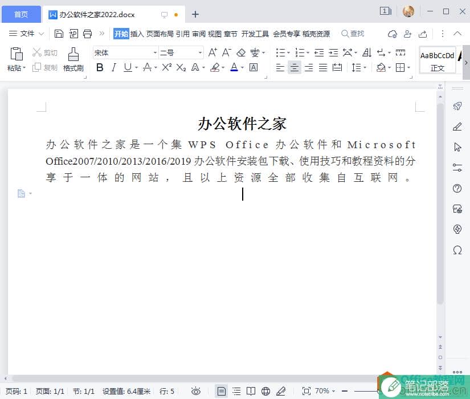Click the font color red A swatch
The image size is (470, 399).
pyautogui.click(x=234, y=67)
